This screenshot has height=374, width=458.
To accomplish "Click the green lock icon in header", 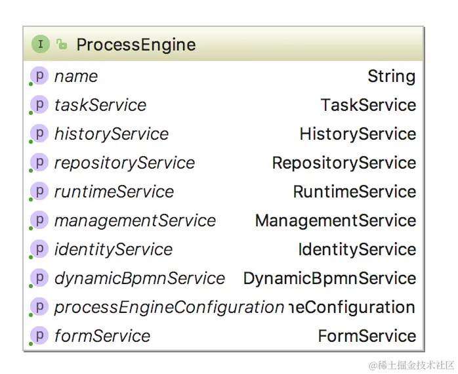I will click(62, 45).
